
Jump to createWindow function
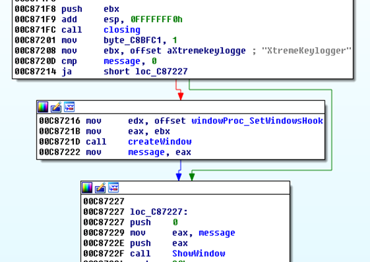tap(160, 142)
